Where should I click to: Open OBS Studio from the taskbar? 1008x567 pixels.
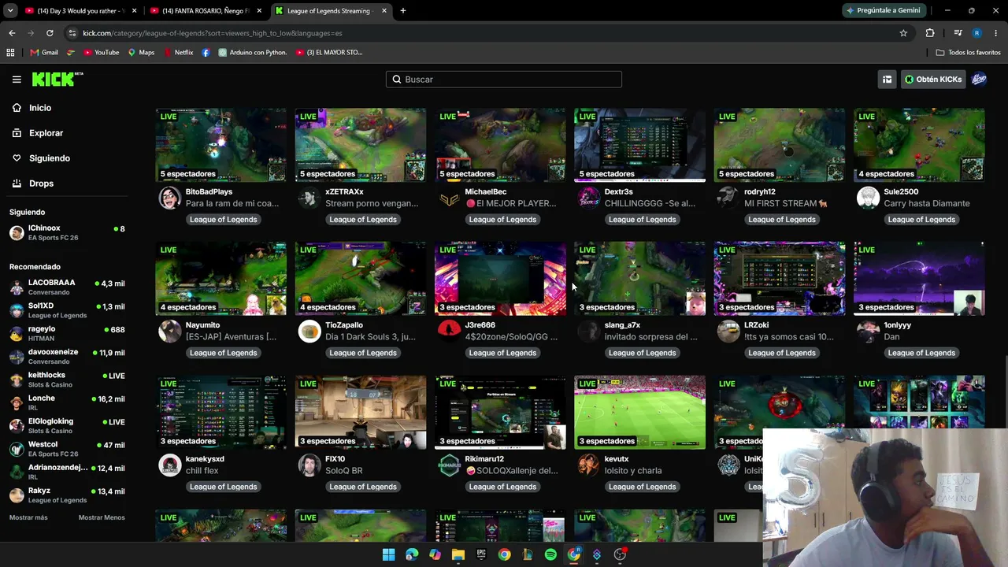(x=620, y=554)
